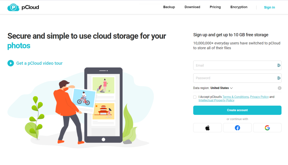This screenshot has height=165, width=288.
Task: Continue with Facebook sign-up icon
Action: pos(237,128)
